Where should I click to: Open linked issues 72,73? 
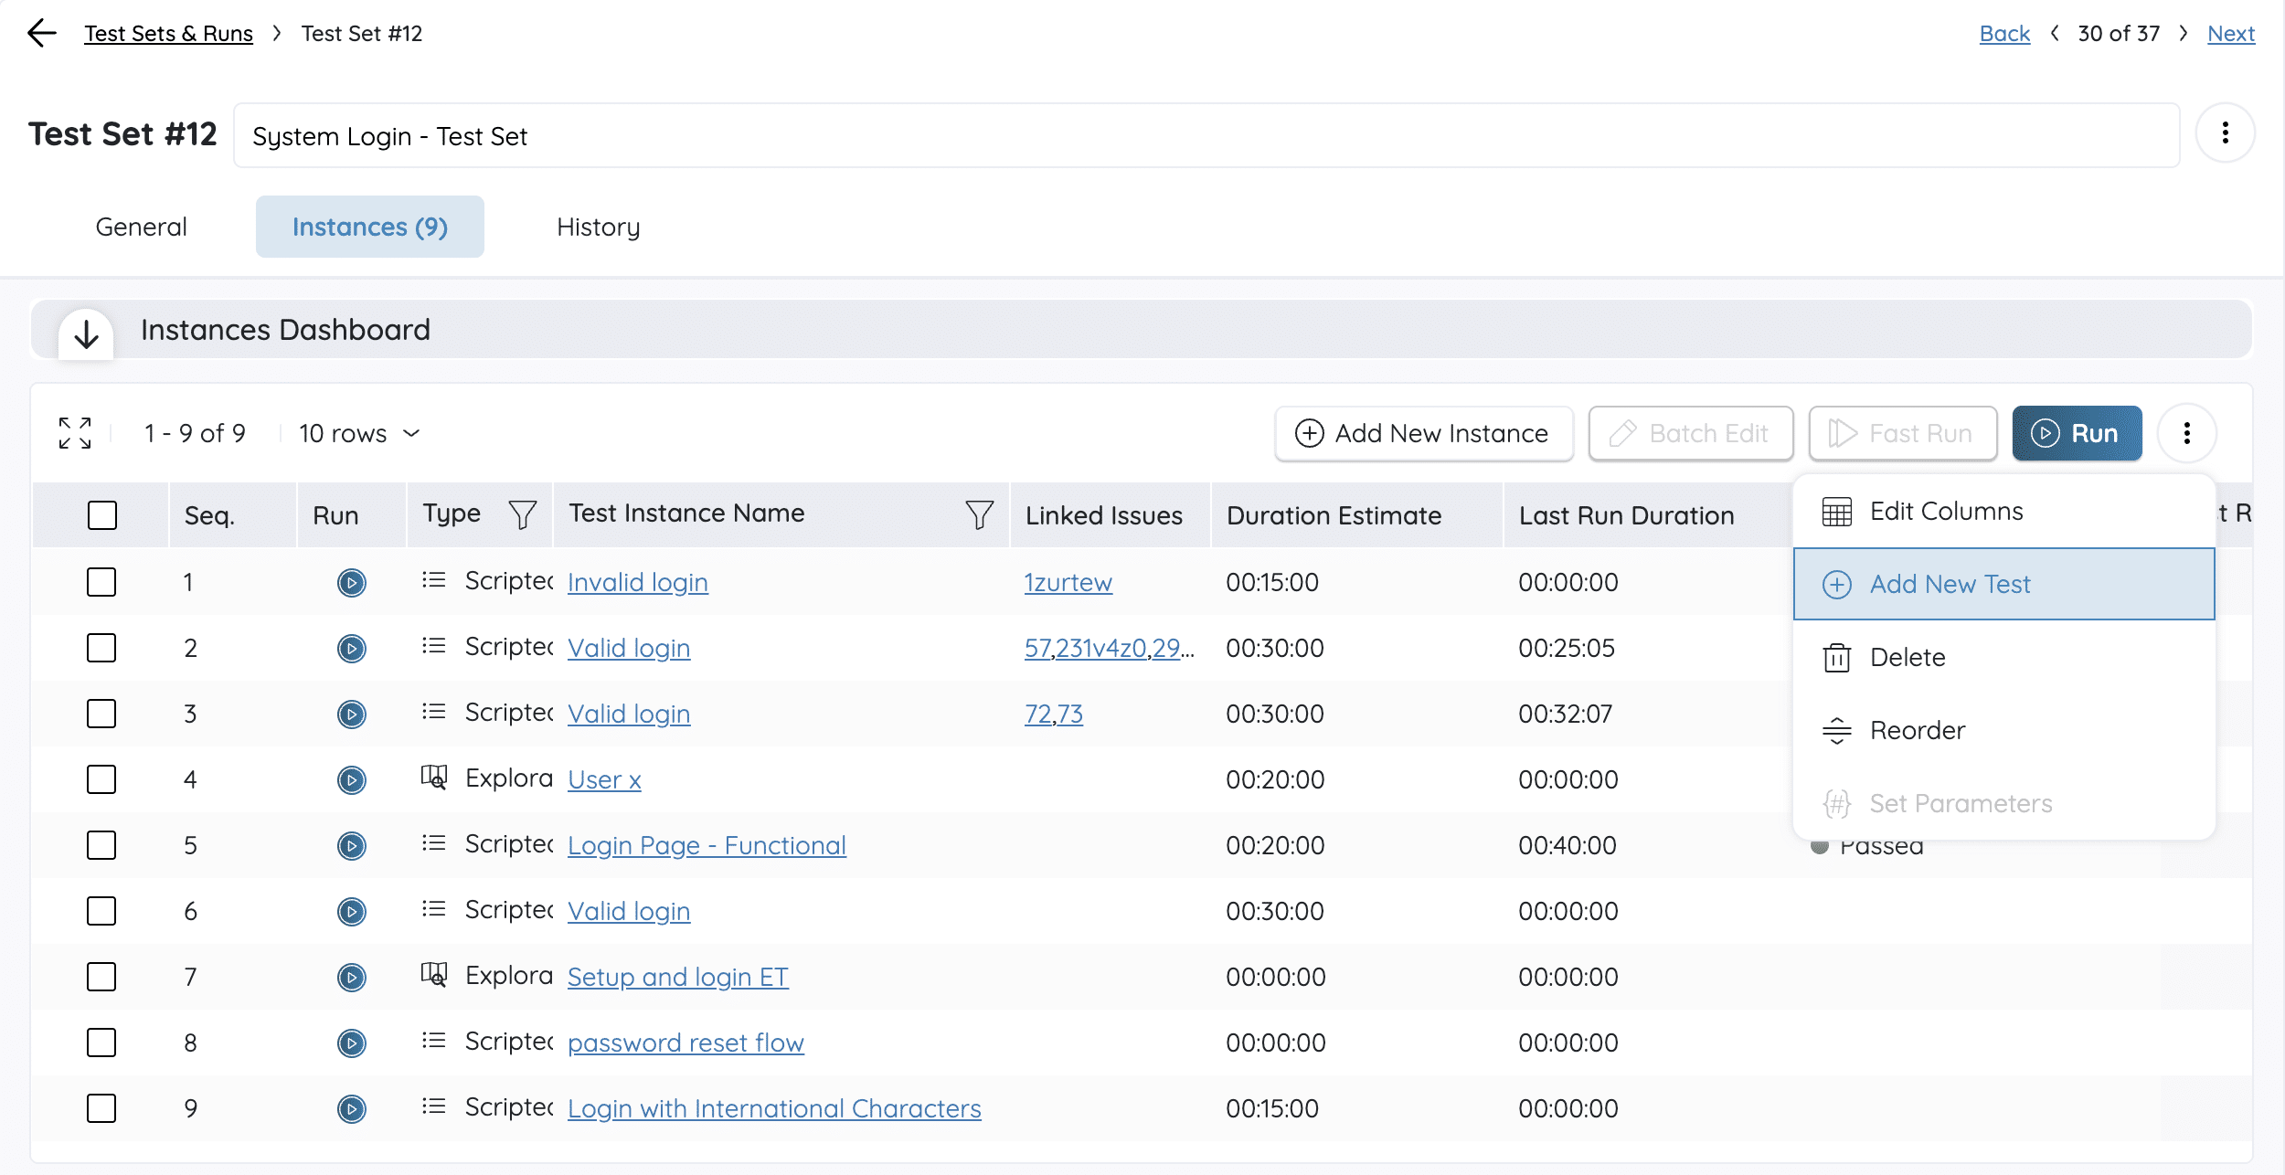point(1053,714)
